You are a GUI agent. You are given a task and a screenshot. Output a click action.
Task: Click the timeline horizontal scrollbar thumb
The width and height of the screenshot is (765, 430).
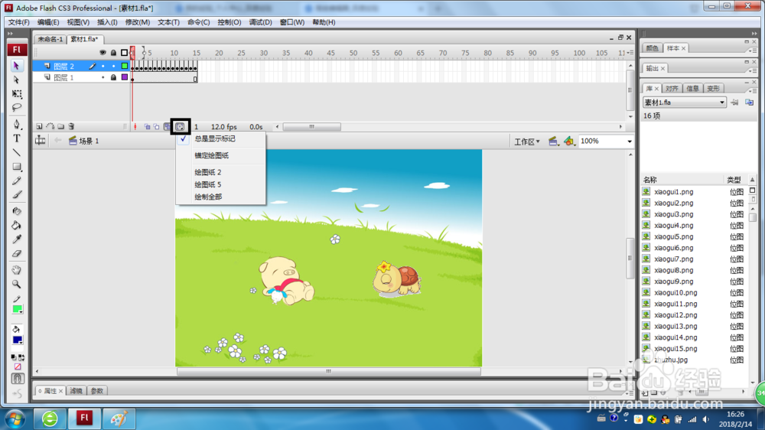click(312, 127)
